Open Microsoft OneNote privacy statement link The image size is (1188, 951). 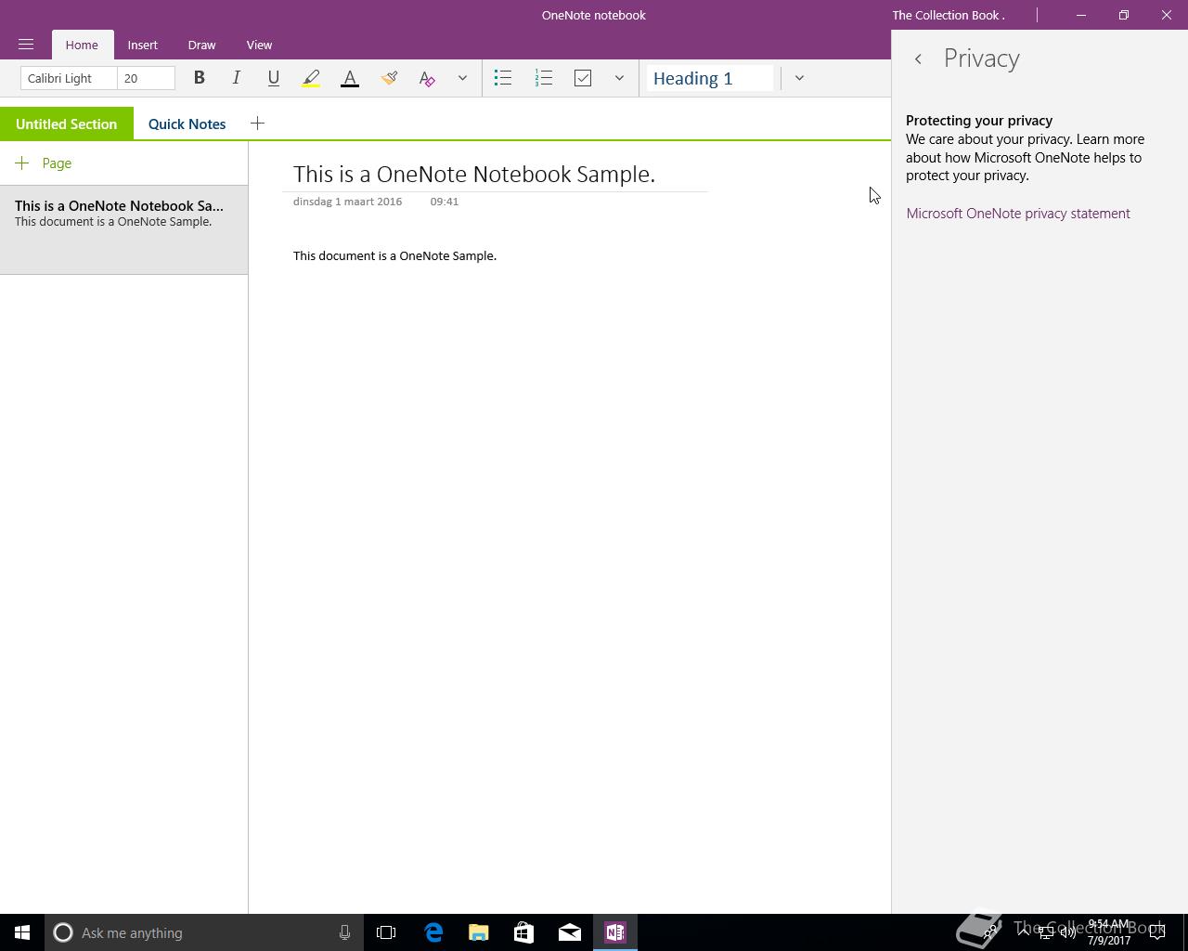[1018, 214]
